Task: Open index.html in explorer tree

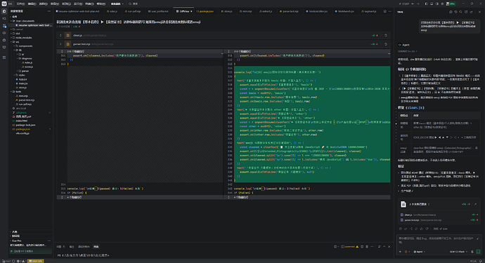Action: tap(21, 121)
